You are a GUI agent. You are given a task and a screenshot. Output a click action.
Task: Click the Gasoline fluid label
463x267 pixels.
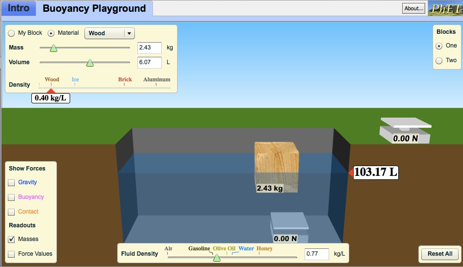[199, 248]
